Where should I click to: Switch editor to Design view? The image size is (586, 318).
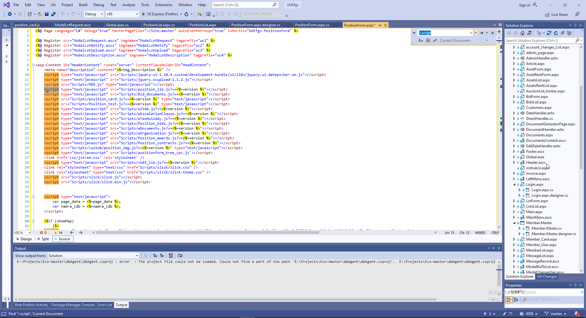(24, 239)
